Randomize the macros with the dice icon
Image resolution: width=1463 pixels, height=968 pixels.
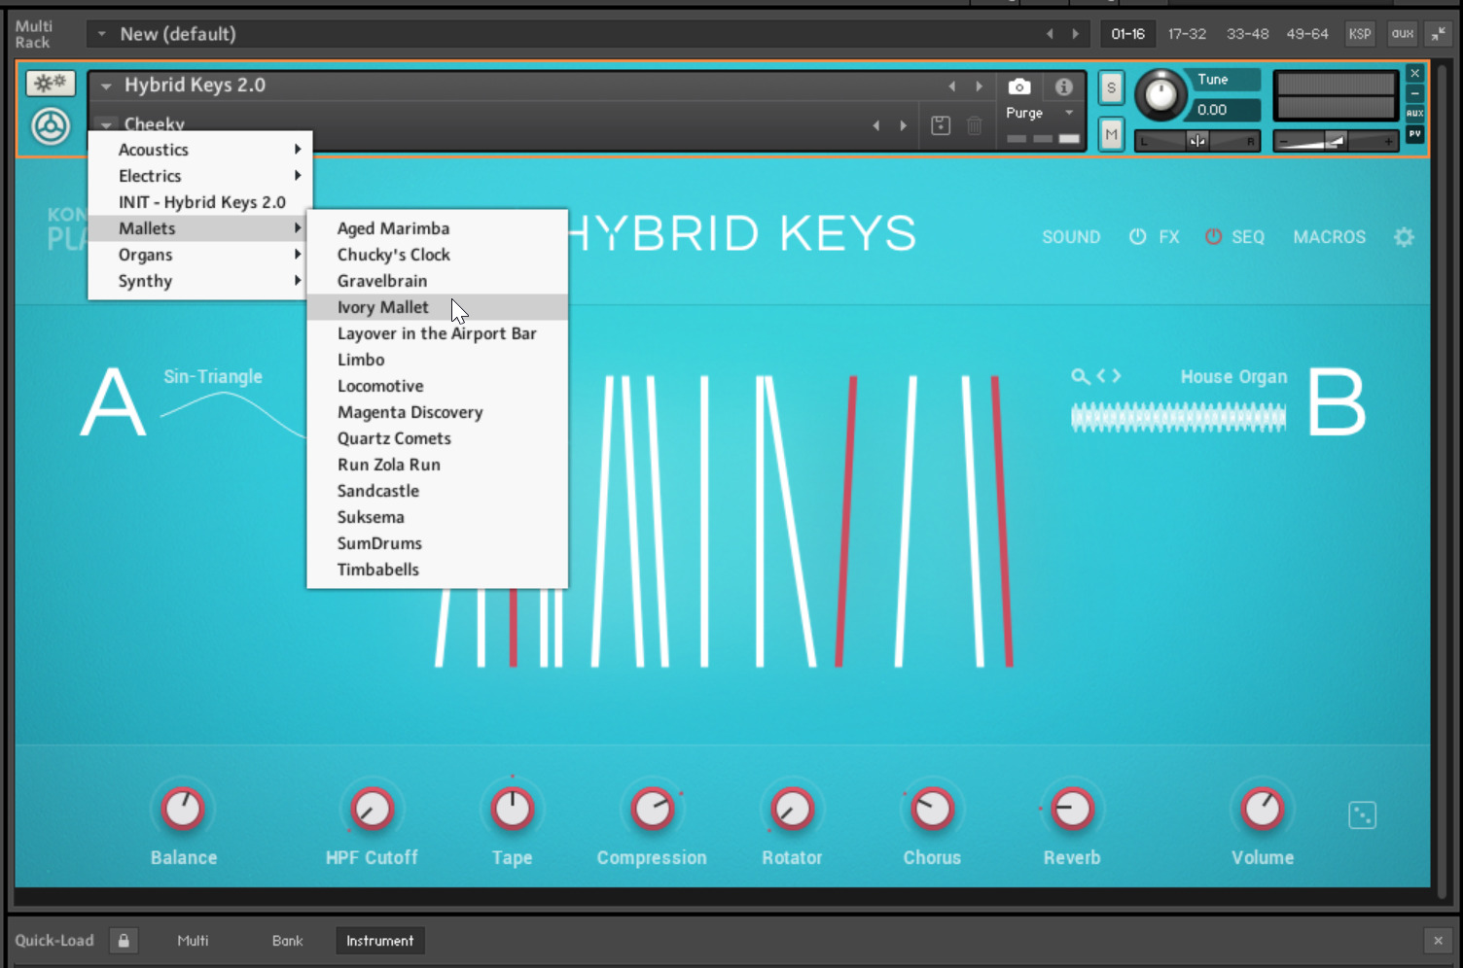(x=1362, y=815)
